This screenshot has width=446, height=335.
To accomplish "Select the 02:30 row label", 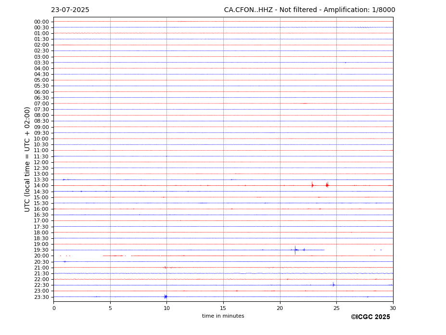I will (x=41, y=51).
